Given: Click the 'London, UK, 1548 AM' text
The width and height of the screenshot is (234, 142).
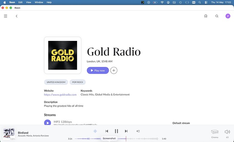Looking at the screenshot, I should click(x=100, y=61).
